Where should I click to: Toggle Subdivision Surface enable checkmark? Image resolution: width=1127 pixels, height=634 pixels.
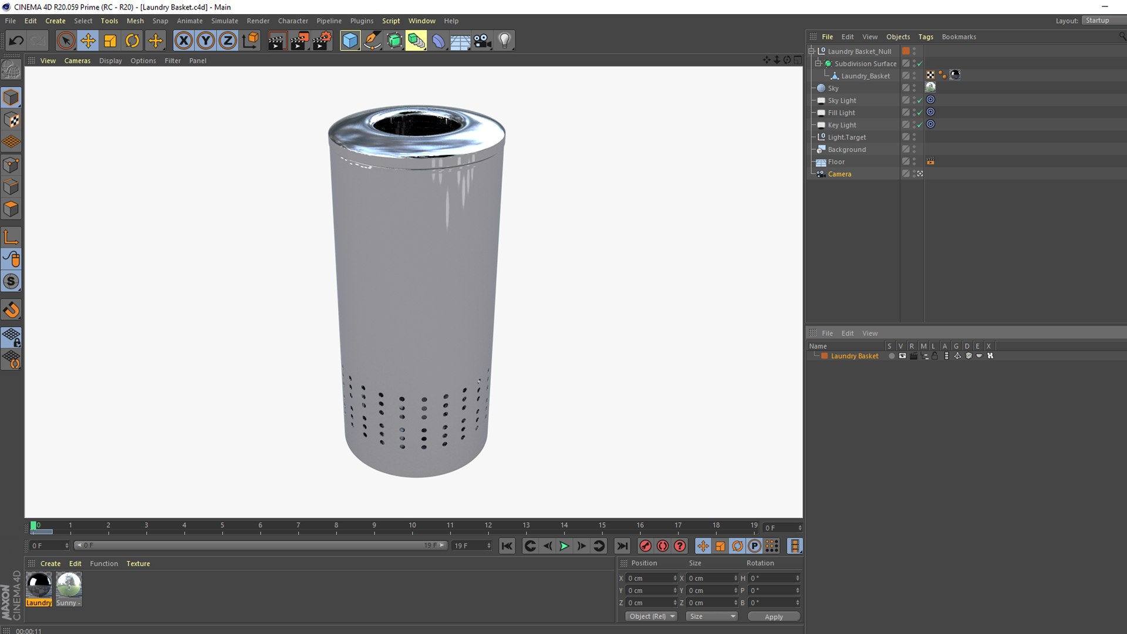coord(920,63)
